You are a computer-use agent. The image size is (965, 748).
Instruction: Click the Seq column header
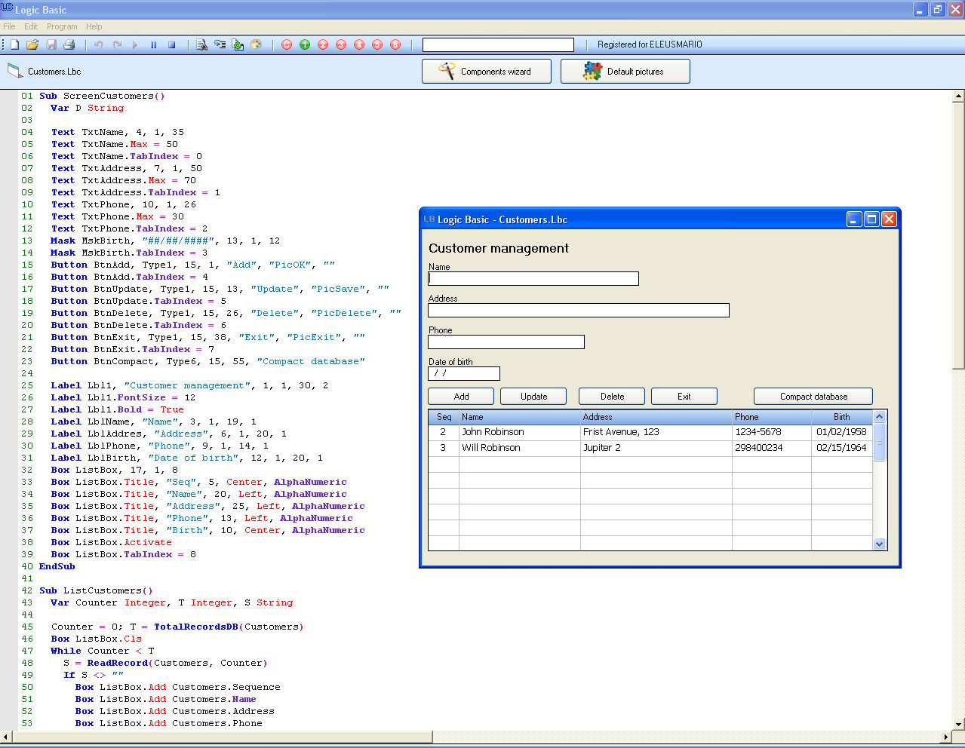(x=444, y=417)
